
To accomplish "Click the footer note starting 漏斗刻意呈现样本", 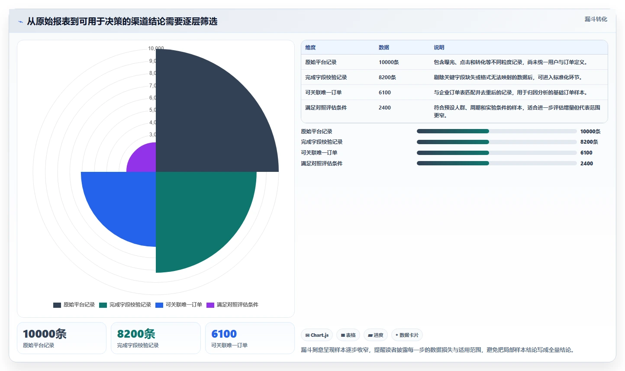I will coord(438,350).
